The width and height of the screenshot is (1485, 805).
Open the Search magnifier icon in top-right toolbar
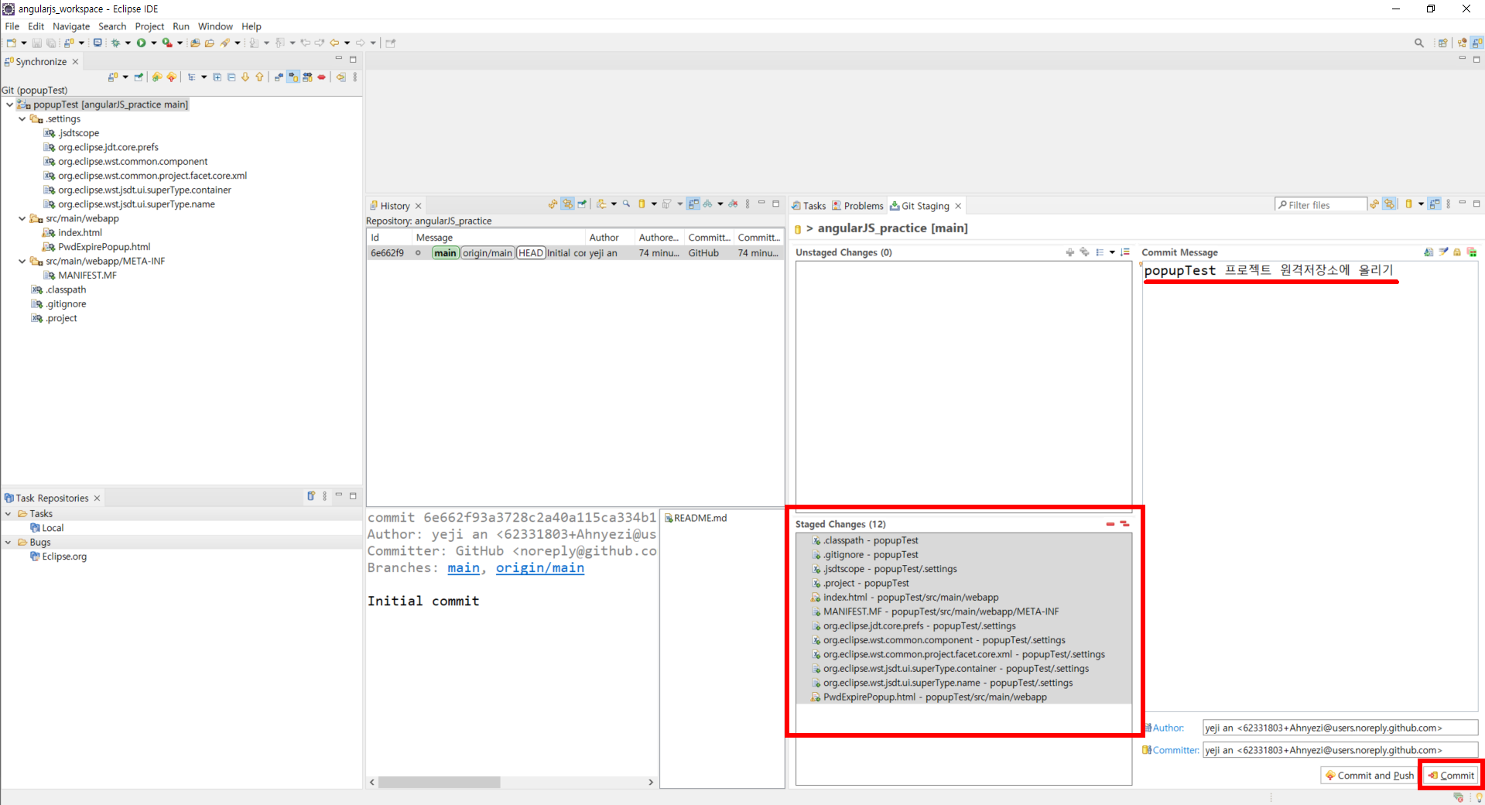(1419, 43)
